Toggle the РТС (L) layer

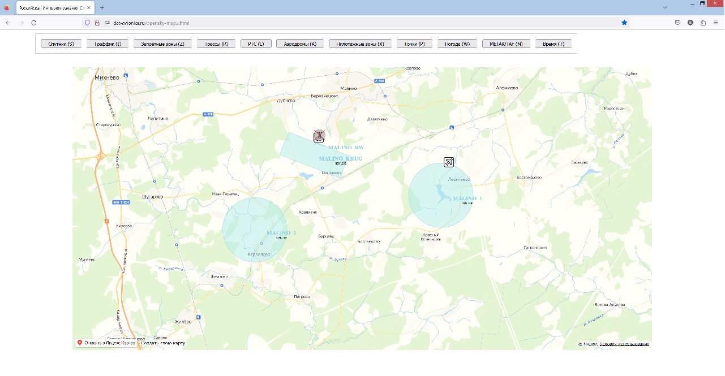pos(256,44)
